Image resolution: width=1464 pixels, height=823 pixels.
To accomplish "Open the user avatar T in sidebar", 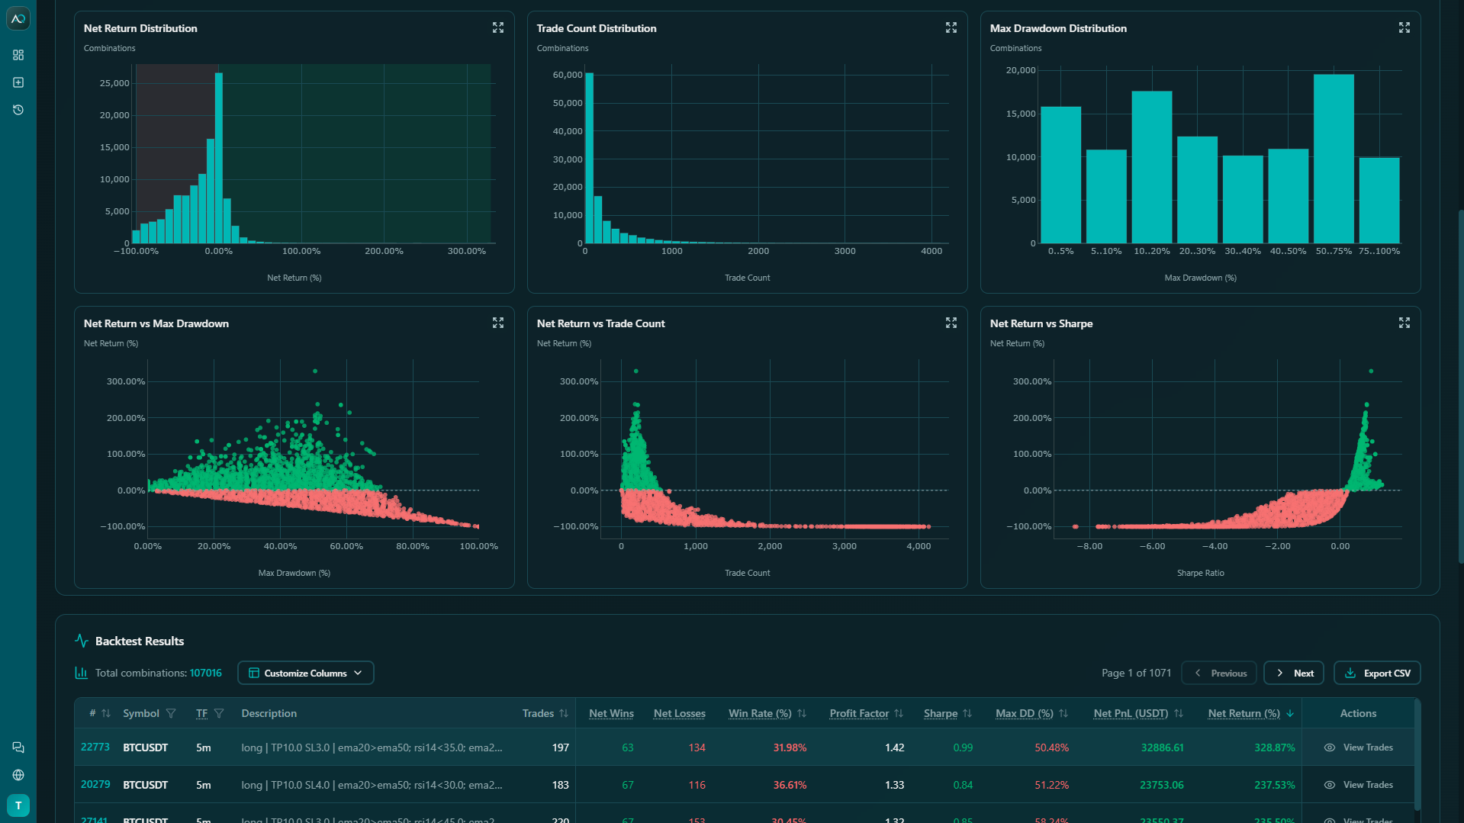I will pos(18,805).
